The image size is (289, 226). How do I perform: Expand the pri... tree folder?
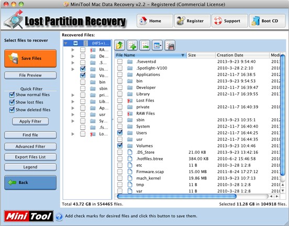(x=73, y=95)
